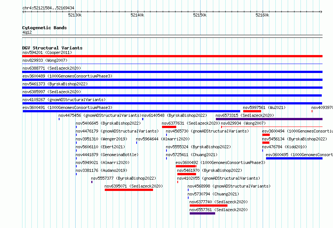Click nsv5964644 (Almarri2020) label
The width and height of the screenshot is (333, 228).
[163, 139]
